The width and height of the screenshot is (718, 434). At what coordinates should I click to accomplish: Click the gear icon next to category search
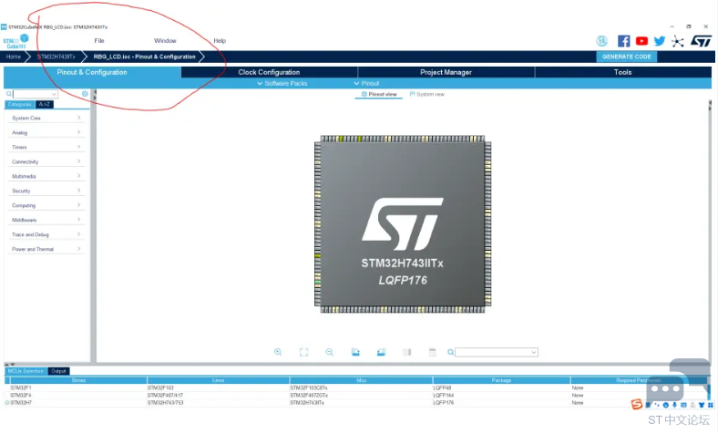(x=85, y=94)
